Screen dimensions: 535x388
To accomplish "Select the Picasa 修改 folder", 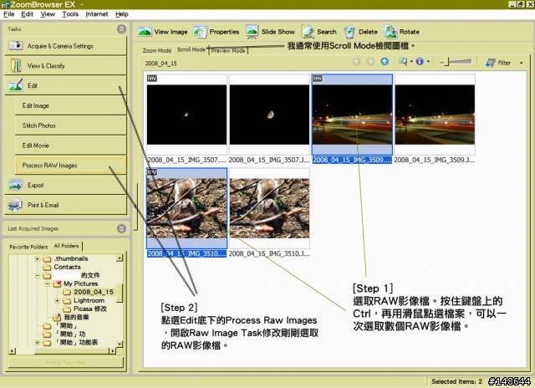I will pyautogui.click(x=90, y=309).
